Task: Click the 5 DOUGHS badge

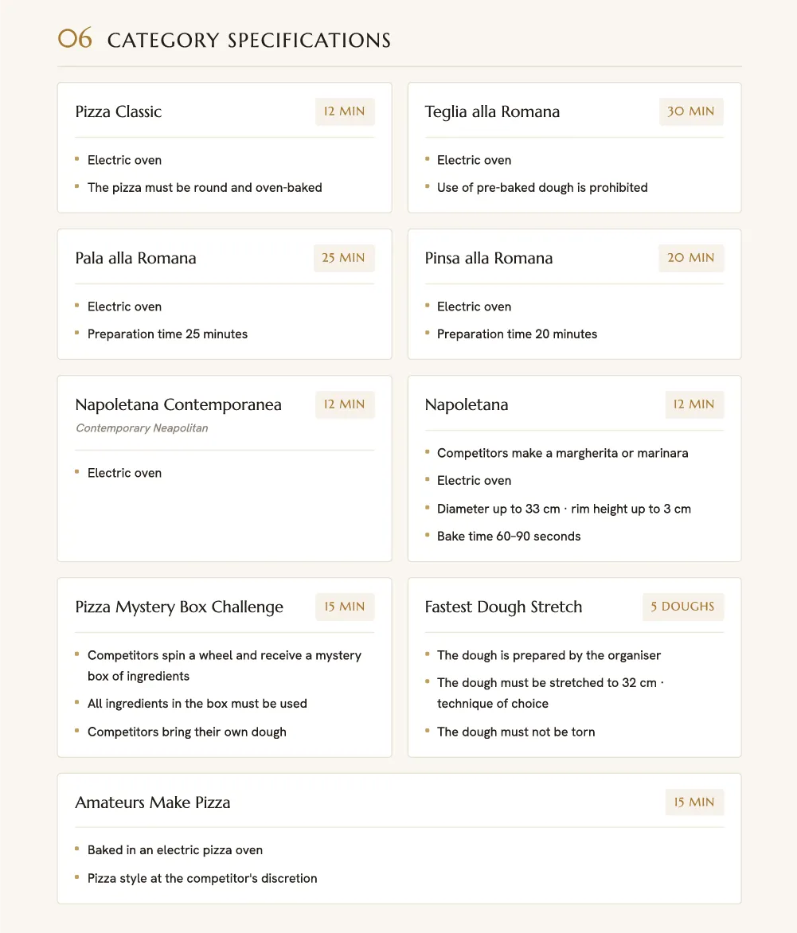Action: (682, 607)
